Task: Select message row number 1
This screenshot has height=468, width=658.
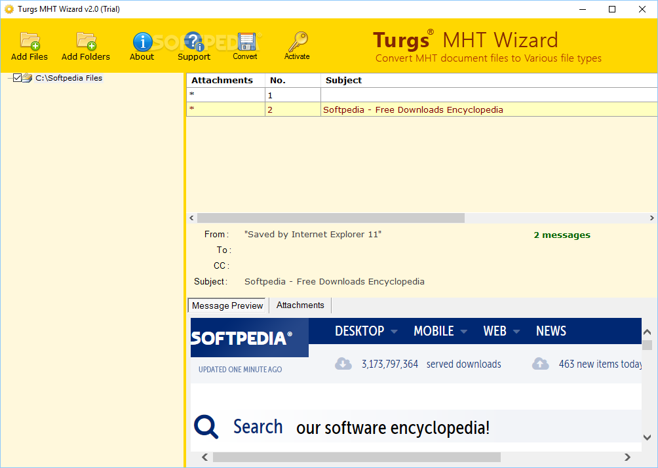Action: pyautogui.click(x=422, y=95)
